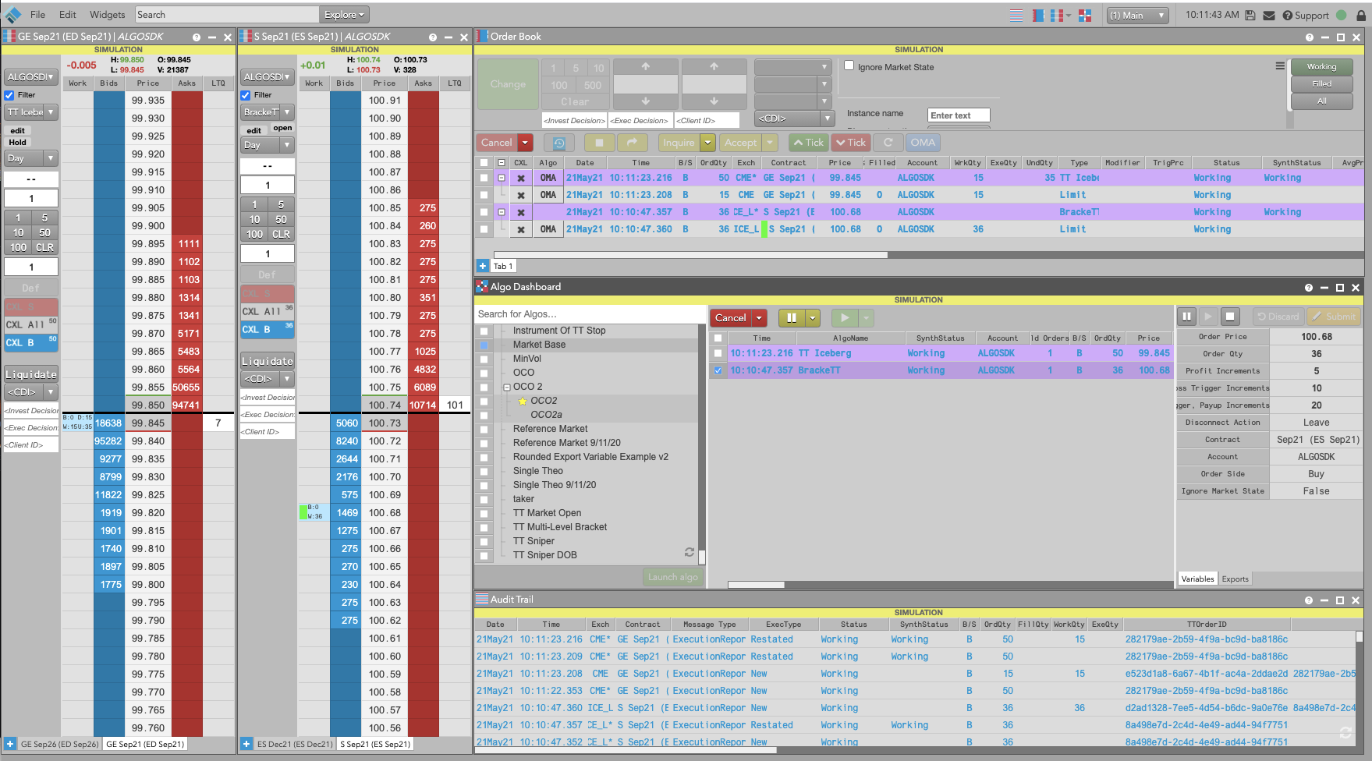Click the Order Book horizontal scrollbar

point(690,255)
